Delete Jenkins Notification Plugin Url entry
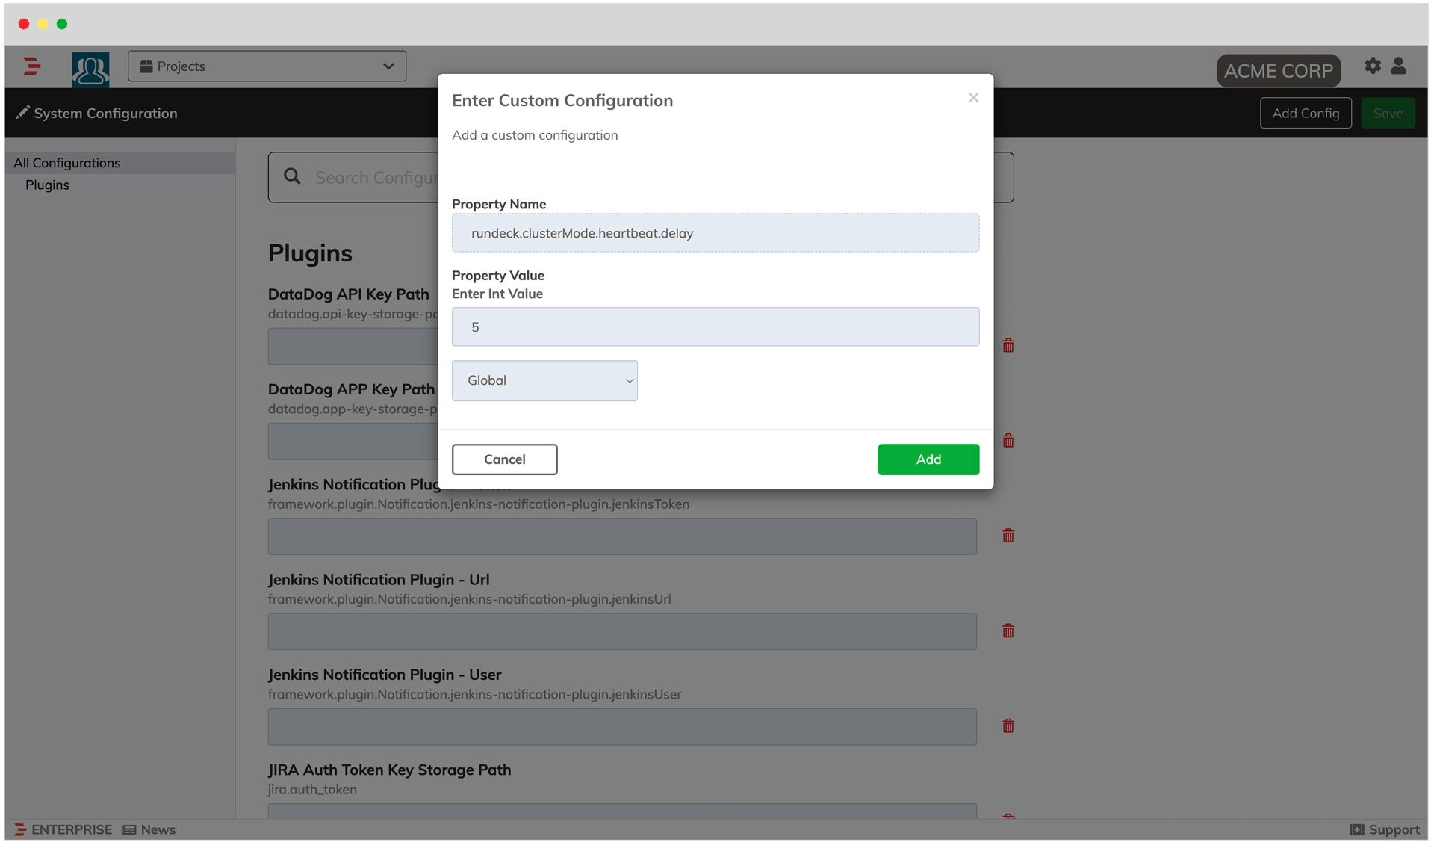The image size is (1434, 845). coord(1008,631)
